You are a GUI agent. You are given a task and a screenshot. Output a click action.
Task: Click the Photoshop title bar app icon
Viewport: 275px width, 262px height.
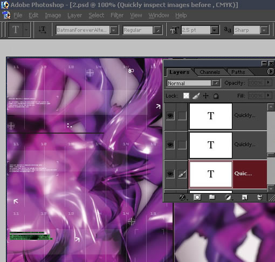[x=5, y=5]
